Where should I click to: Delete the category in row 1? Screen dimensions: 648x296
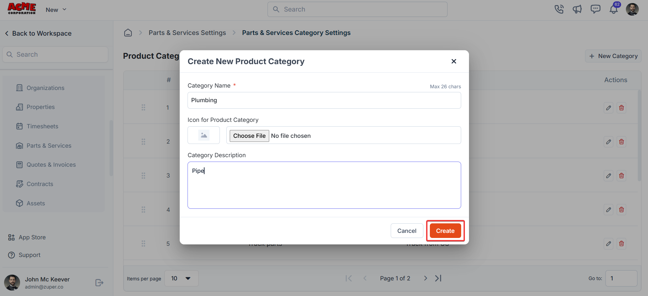tap(621, 108)
